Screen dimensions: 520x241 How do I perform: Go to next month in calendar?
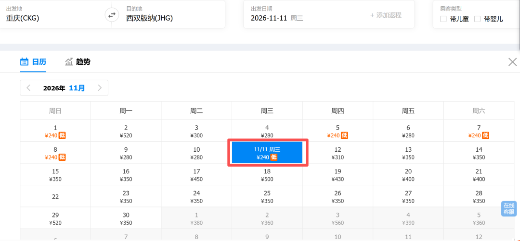100,88
